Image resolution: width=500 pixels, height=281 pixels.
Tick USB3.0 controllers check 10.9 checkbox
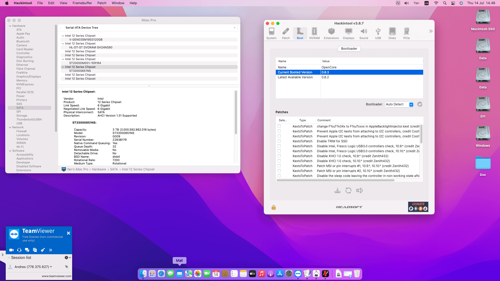coord(279,146)
